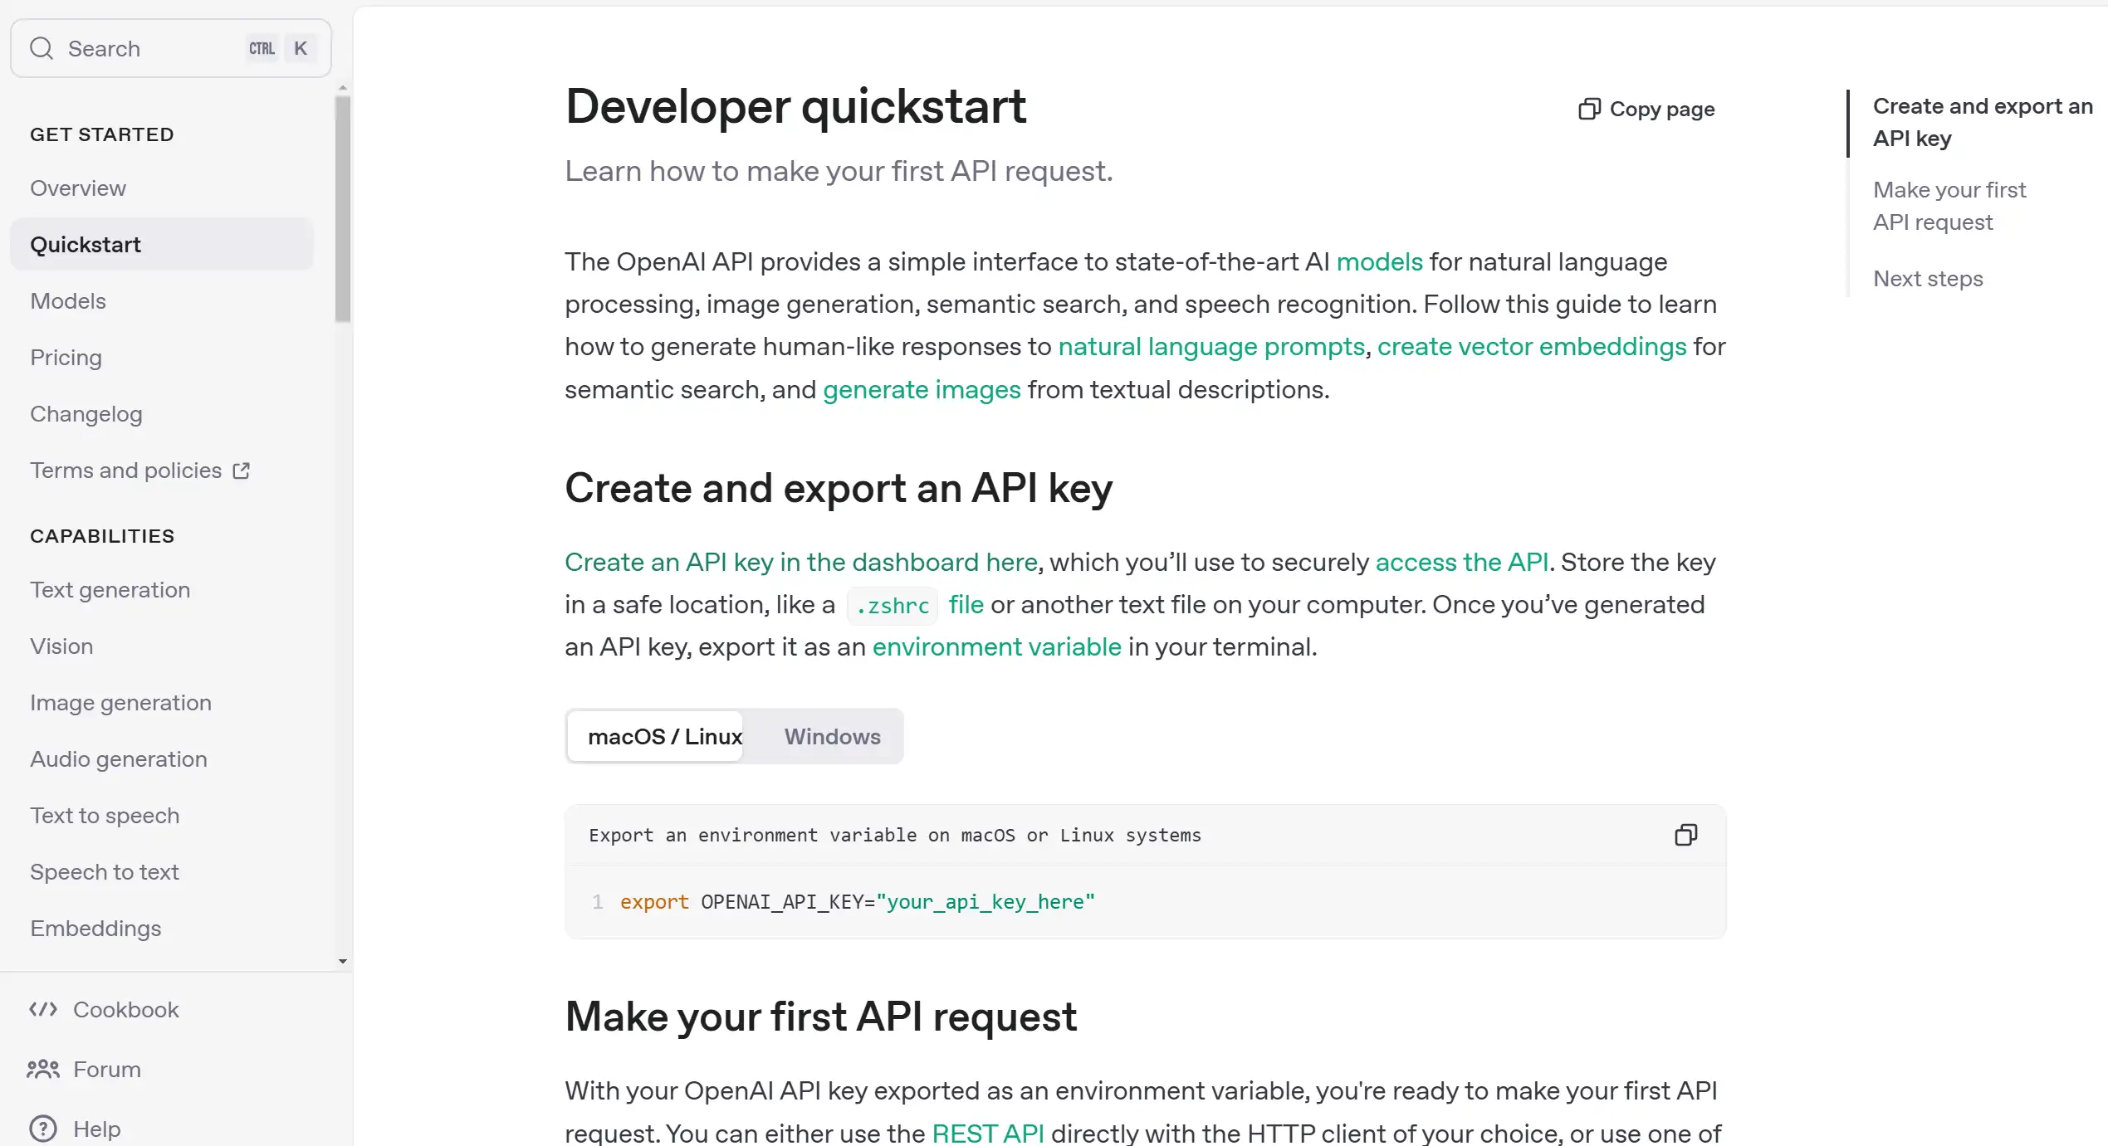Image resolution: width=2108 pixels, height=1146 pixels.
Task: Click the Copy page button
Action: (x=1646, y=109)
